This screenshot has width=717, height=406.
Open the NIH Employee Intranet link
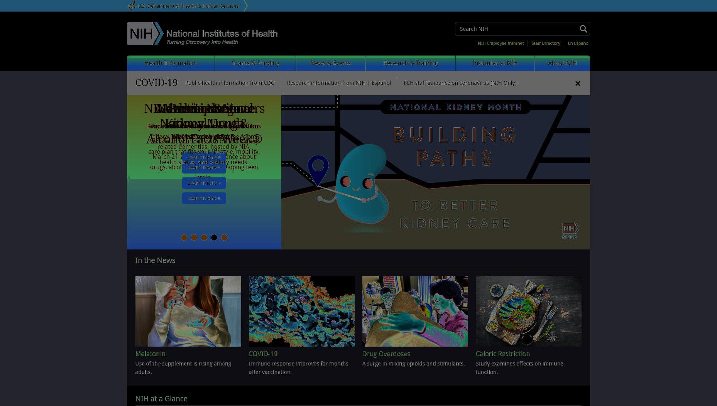click(501, 43)
